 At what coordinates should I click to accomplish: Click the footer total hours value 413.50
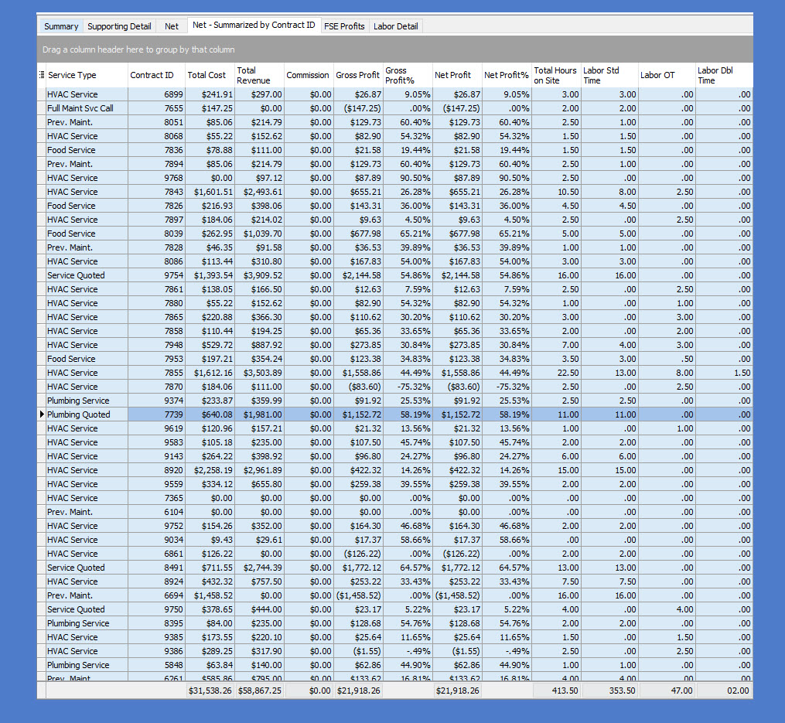(x=557, y=691)
